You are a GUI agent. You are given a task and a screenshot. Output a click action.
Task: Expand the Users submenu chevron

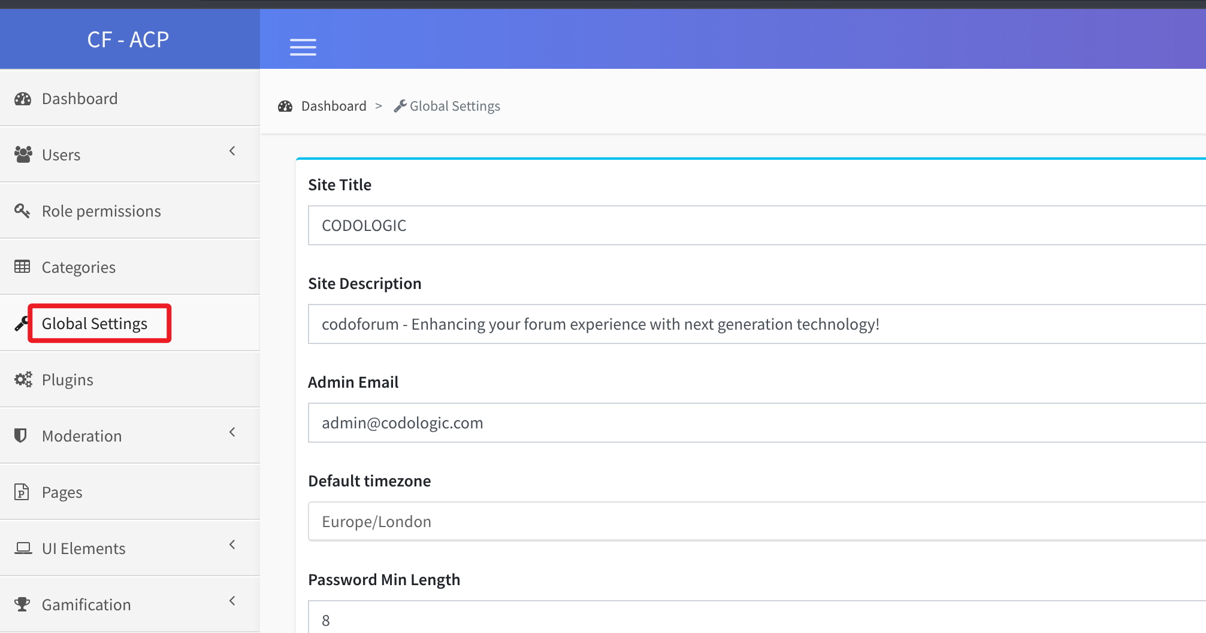point(232,151)
